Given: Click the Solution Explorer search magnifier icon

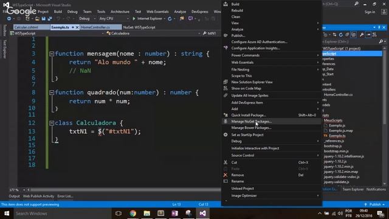Looking at the screenshot, I should [381, 42].
